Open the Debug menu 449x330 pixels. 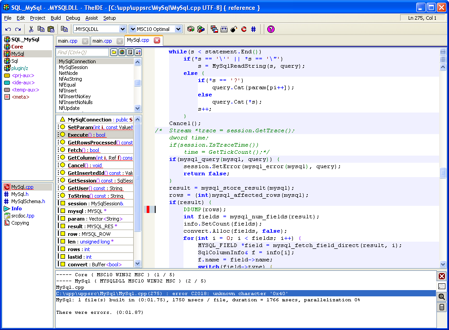(x=73, y=18)
